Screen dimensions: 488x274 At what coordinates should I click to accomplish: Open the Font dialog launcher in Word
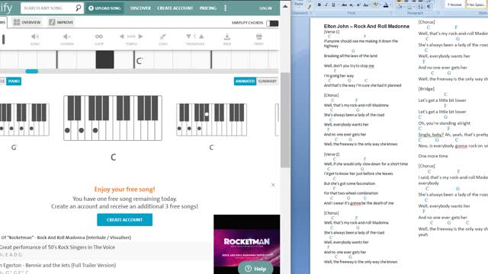click(x=392, y=13)
